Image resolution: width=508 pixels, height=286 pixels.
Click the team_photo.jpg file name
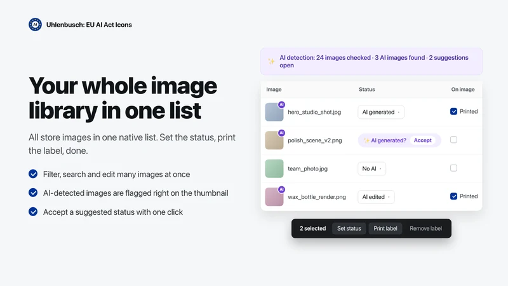click(308, 168)
